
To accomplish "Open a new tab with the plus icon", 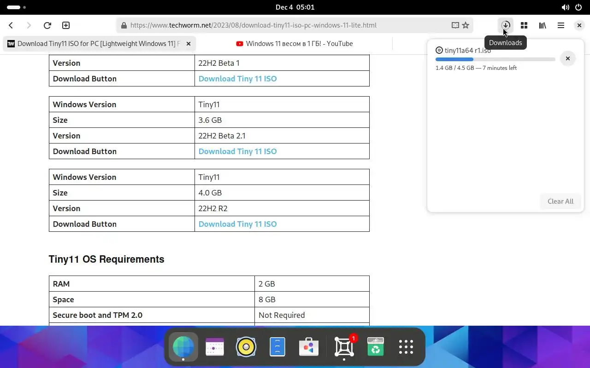I will point(66,25).
